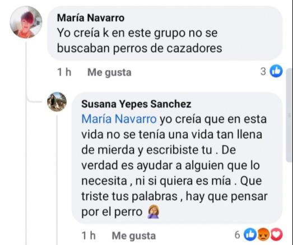Click the María Navarro commenter name
This screenshot has height=245, width=293.
coord(91,18)
